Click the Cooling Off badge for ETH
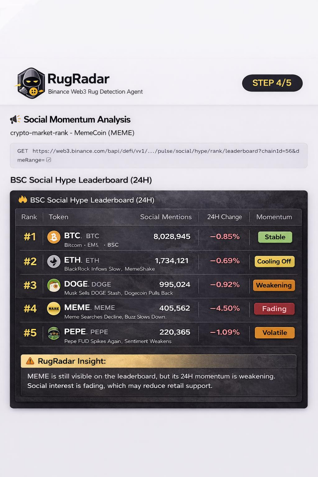This screenshot has width=318, height=477. point(275,261)
